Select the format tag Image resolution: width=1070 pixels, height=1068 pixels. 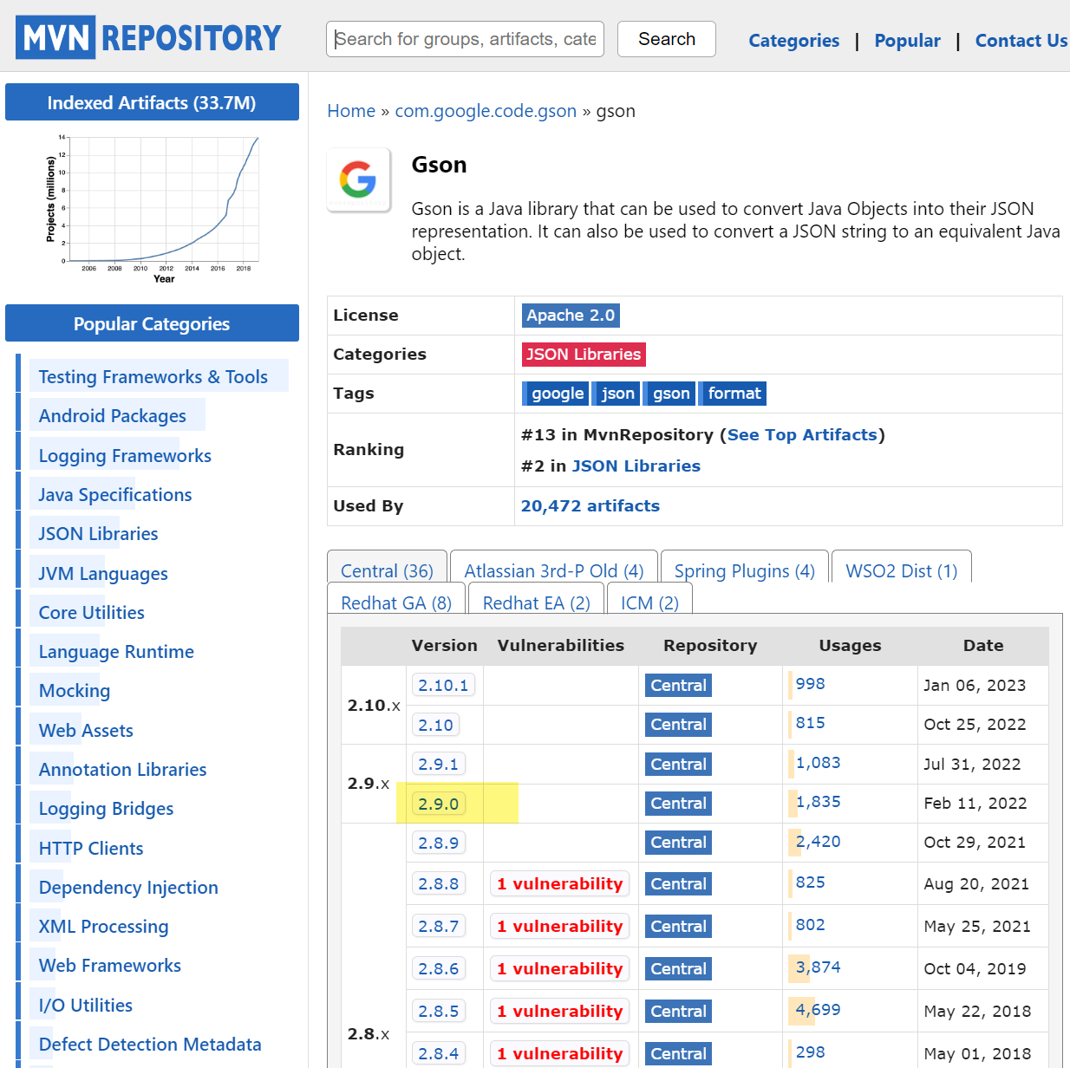coord(733,394)
